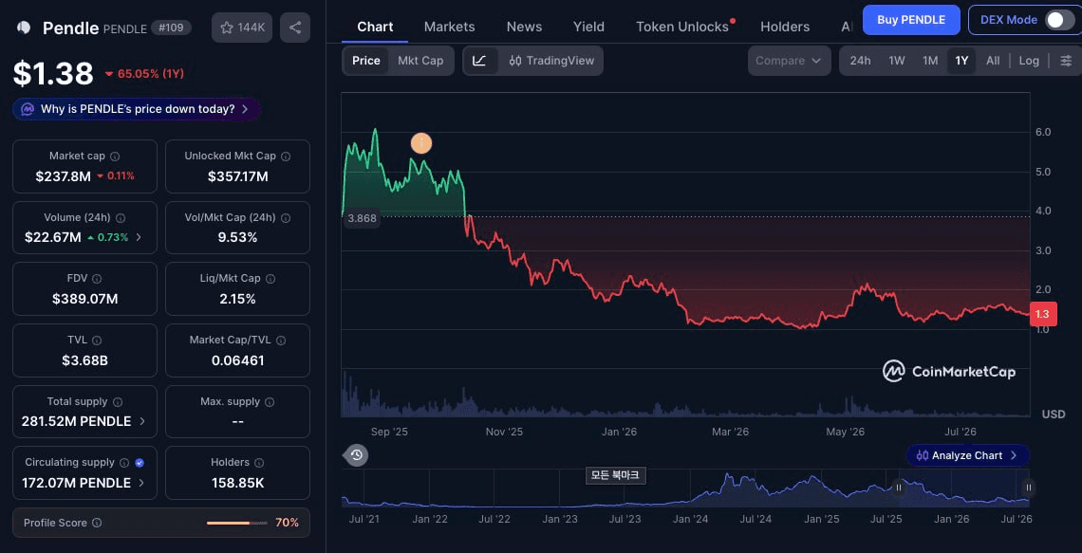Click the AI icon in price question

click(x=28, y=109)
